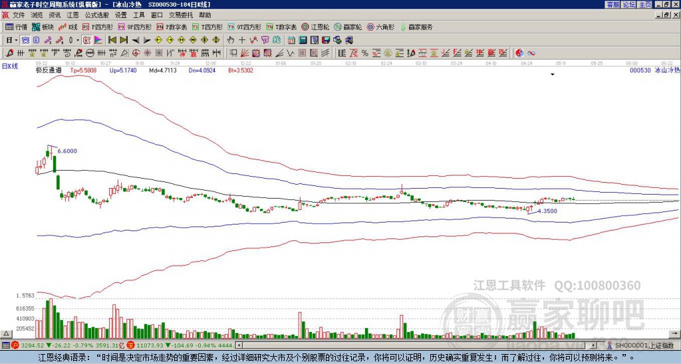Open the 交易委托 menu
The height and width of the screenshot is (364, 681).
pos(181,15)
